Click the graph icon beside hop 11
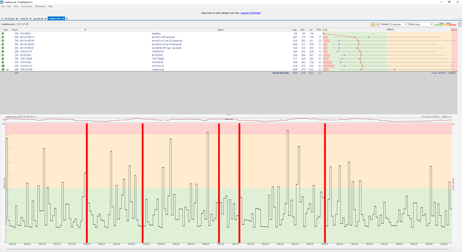Viewport: 462px width, 252px height. [x=8, y=70]
